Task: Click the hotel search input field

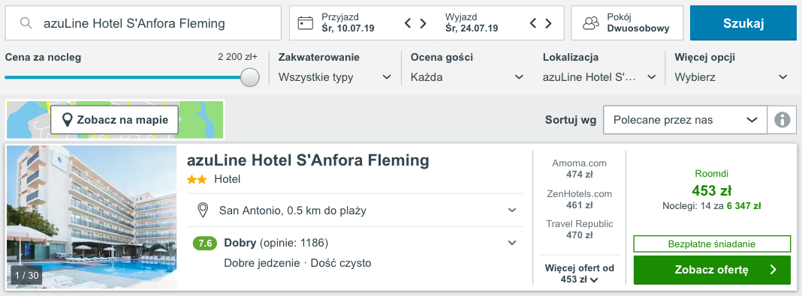Action: click(143, 23)
